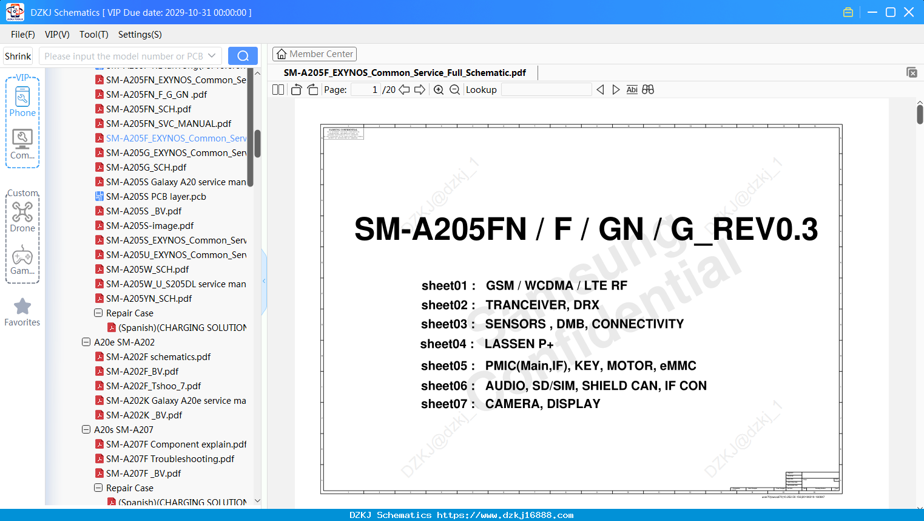
Task: Collapse the Repair Case folder above A20e
Action: coord(98,313)
